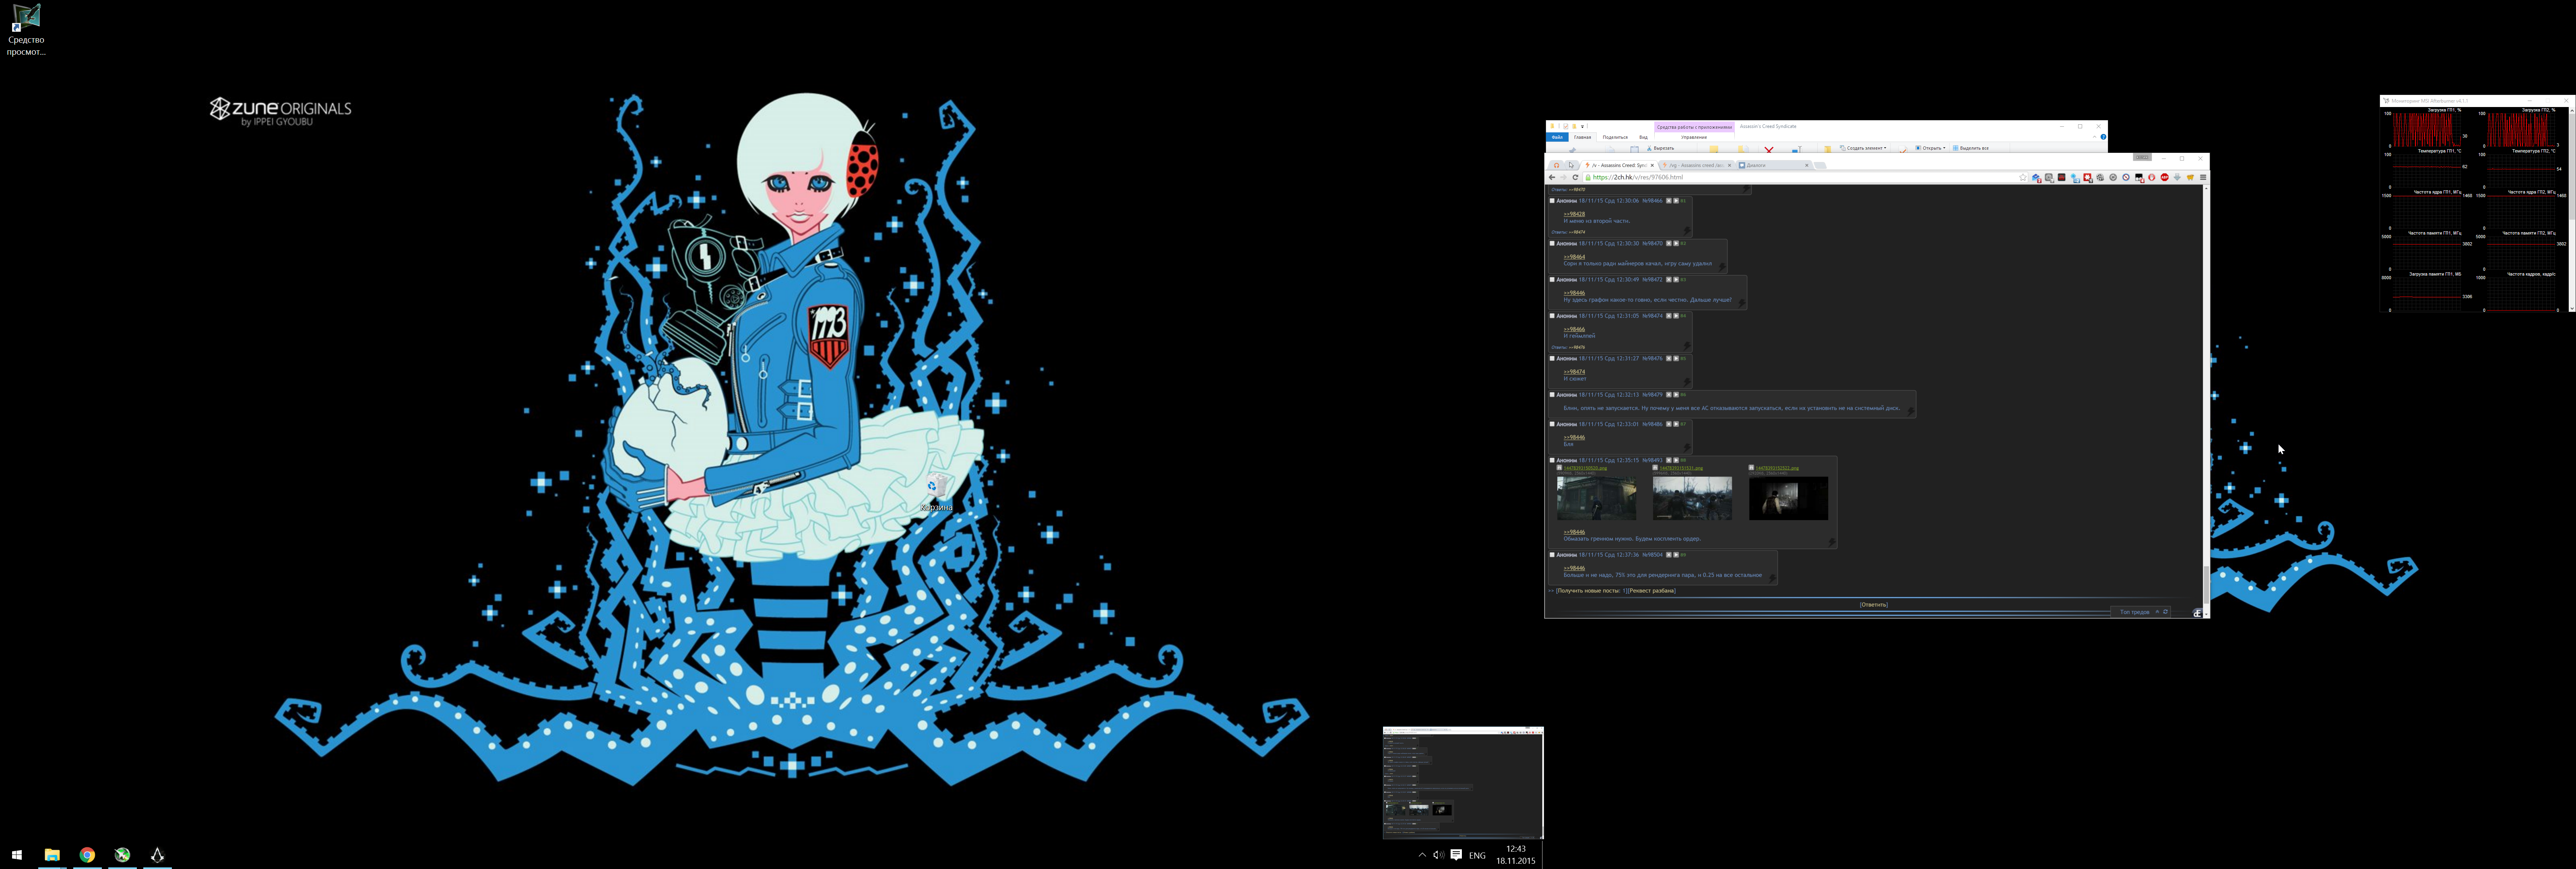The image size is (2576, 869).
Task: Open File Explorer from the taskbar
Action: [52, 855]
